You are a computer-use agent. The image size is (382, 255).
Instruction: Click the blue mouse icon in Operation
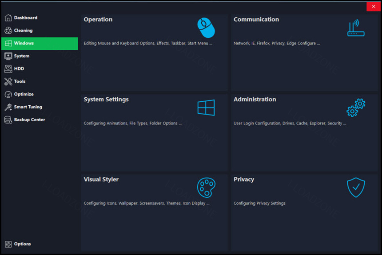(x=206, y=28)
